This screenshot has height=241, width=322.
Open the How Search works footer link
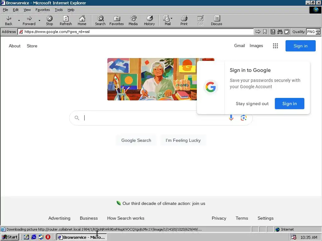point(126,218)
